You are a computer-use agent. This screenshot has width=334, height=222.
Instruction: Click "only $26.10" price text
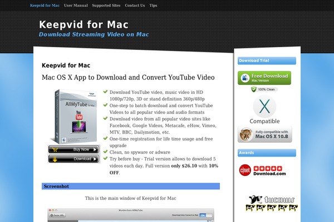point(184,166)
